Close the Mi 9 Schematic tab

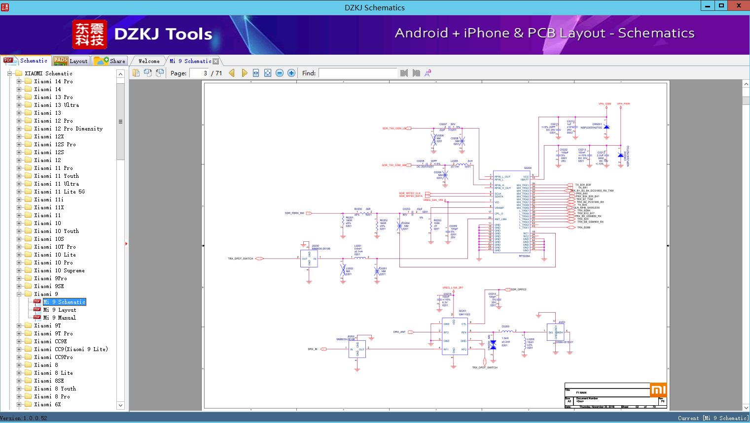click(x=215, y=61)
